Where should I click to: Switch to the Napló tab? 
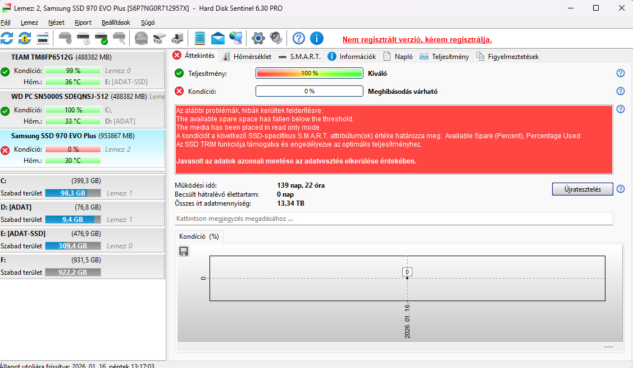(398, 57)
